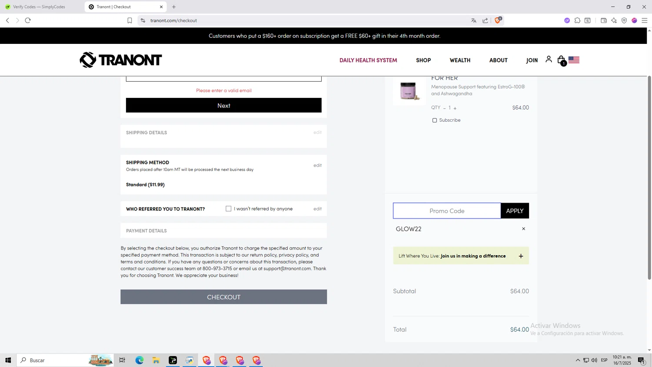Open JOIN menu item

click(532, 60)
